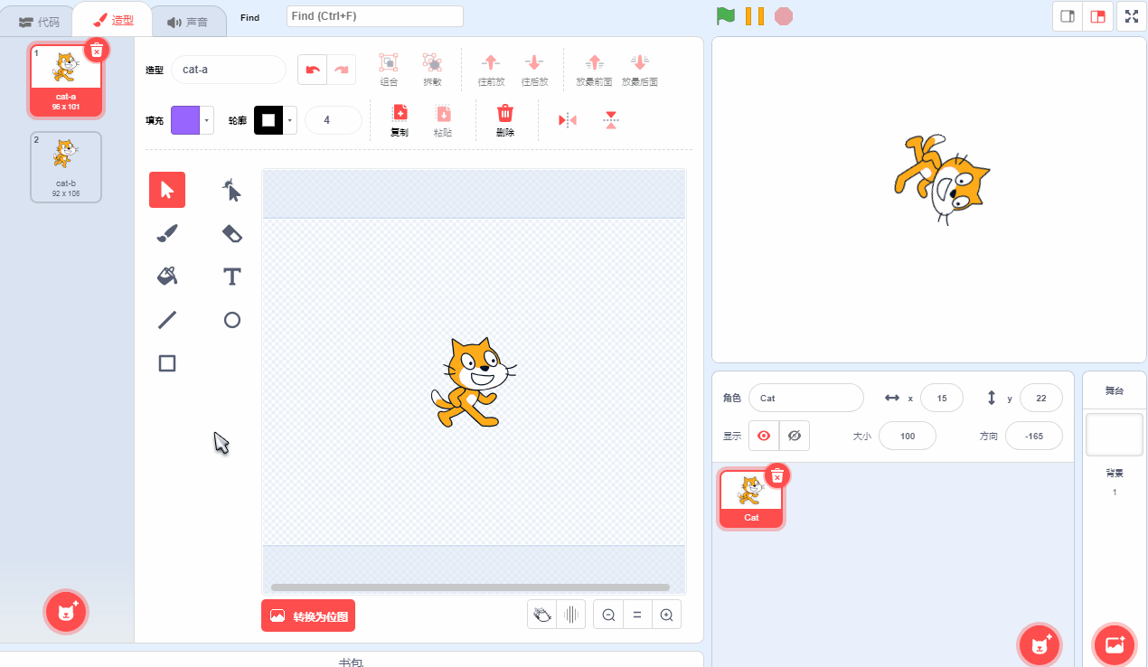This screenshot has height=667, width=1148.
Task: Click the 转换为位图 convert button
Action: click(x=308, y=614)
